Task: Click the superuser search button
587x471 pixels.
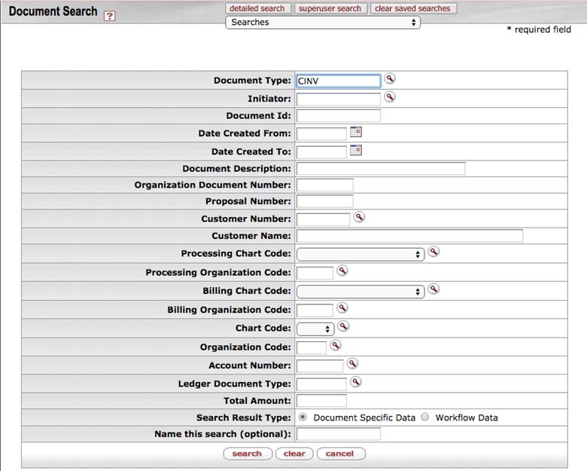Action: [x=330, y=8]
